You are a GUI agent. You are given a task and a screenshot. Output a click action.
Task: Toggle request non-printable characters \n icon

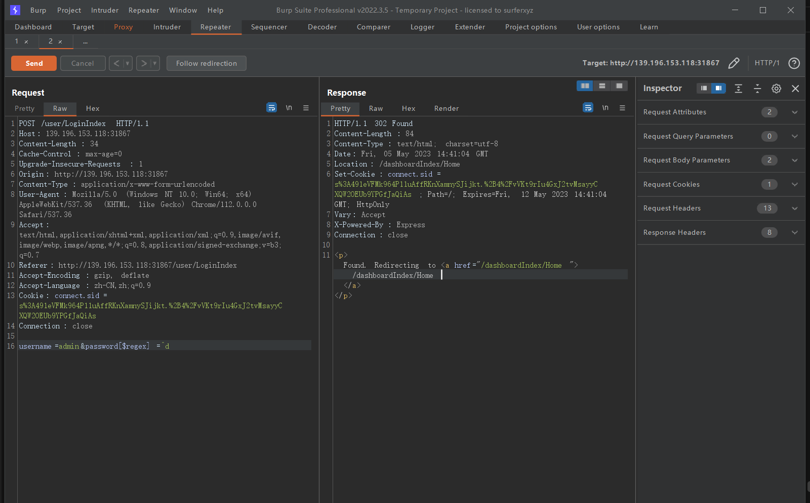(289, 108)
